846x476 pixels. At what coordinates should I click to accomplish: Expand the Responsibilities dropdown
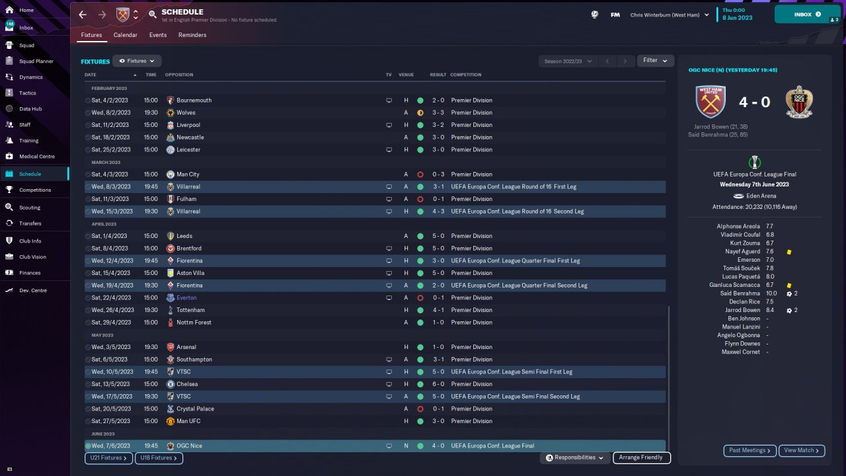pos(574,457)
